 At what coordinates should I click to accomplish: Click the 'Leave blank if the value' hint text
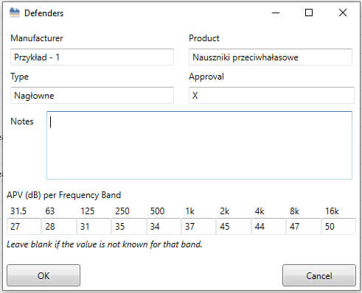point(105,244)
